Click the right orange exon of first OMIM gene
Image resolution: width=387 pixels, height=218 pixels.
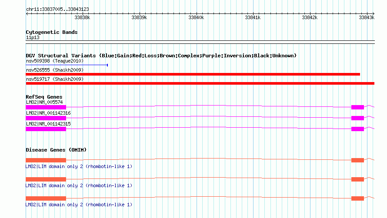(357, 160)
